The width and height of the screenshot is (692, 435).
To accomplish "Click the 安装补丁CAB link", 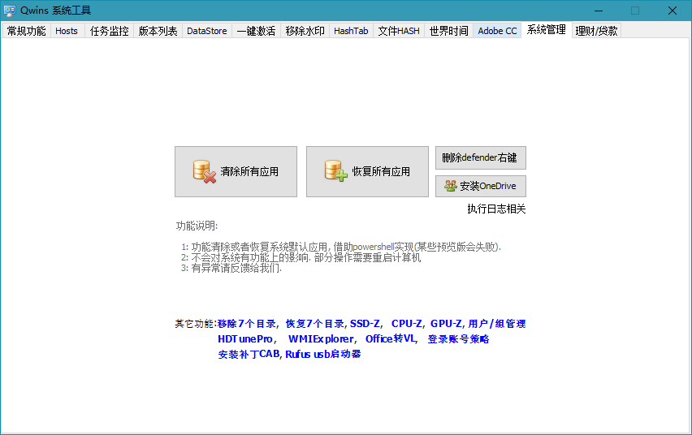I will [249, 355].
